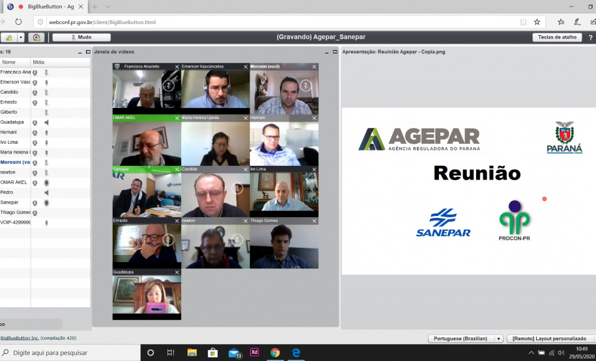Switch to the BigBlueButton browser tab
The height and width of the screenshot is (361, 596).
(x=46, y=7)
